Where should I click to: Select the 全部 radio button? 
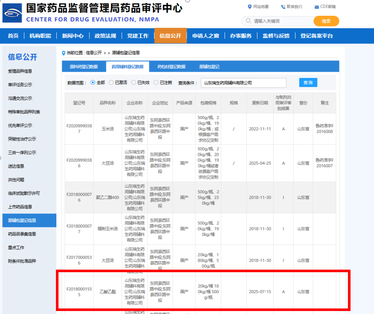click(x=93, y=82)
